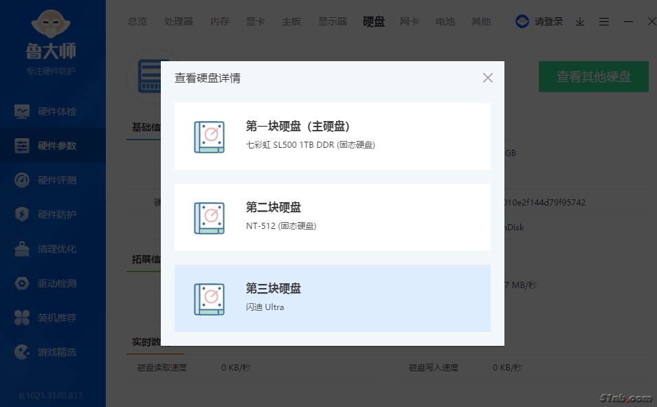657x407 pixels.
Task: Switch to the 内存 tab
Action: click(x=220, y=21)
